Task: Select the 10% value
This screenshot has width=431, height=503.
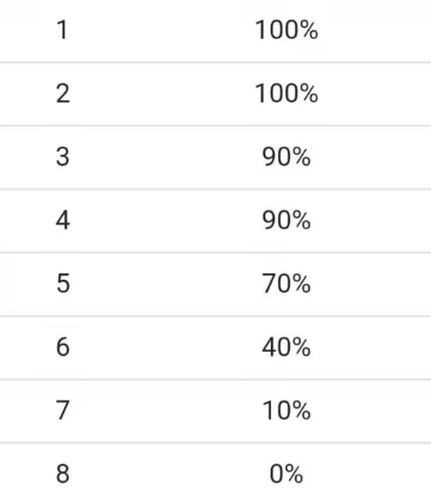Action: (286, 411)
